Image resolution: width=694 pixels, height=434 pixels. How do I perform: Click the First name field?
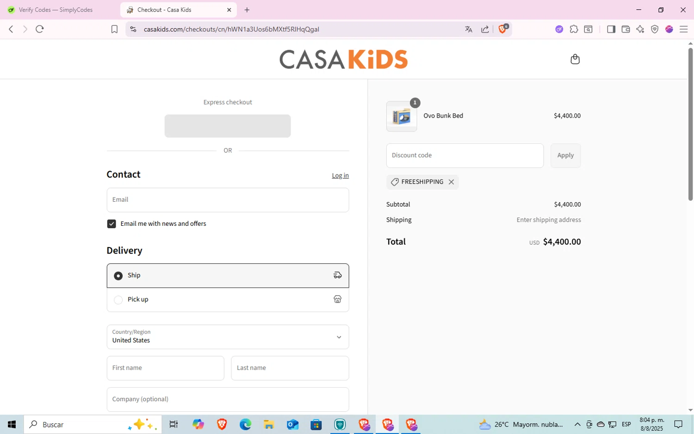coord(165,368)
